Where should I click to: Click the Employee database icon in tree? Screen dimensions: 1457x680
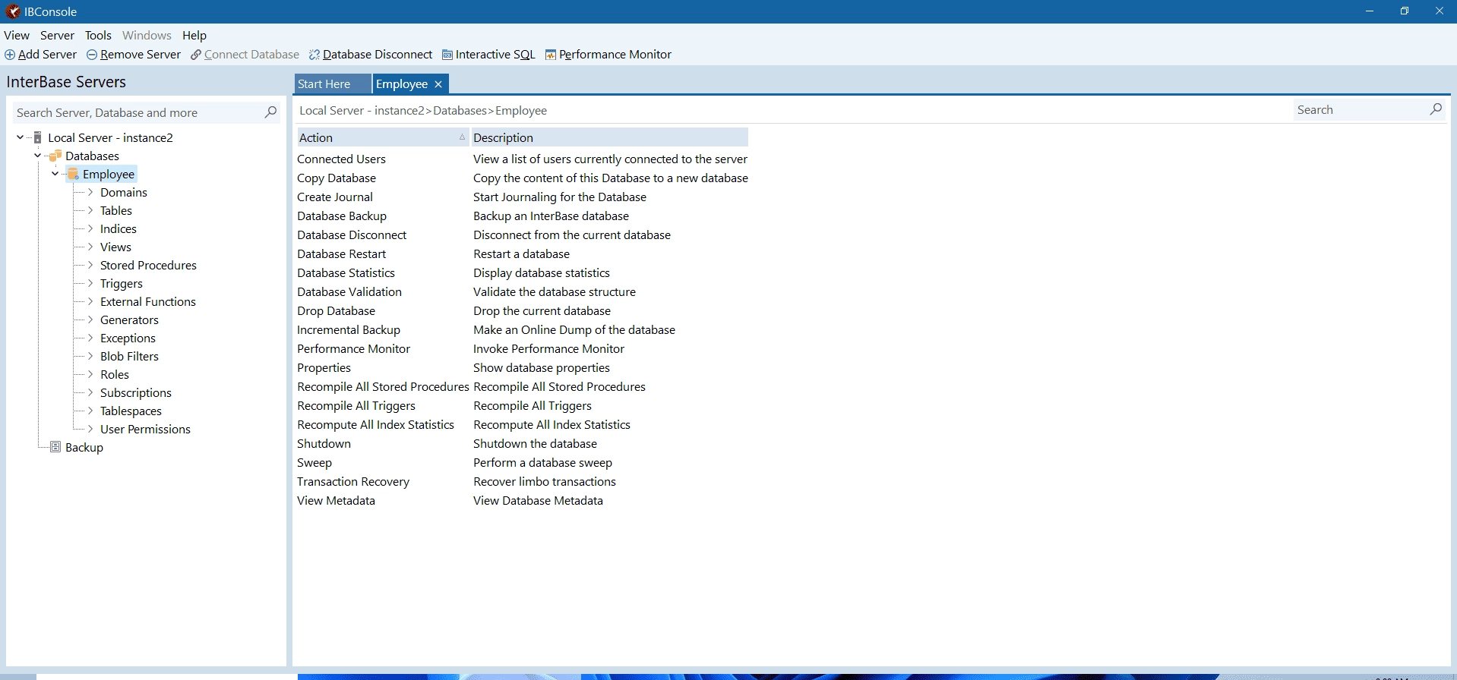pos(73,174)
